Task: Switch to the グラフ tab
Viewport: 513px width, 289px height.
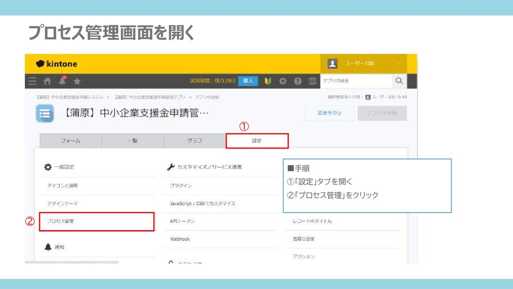Action: (195, 140)
